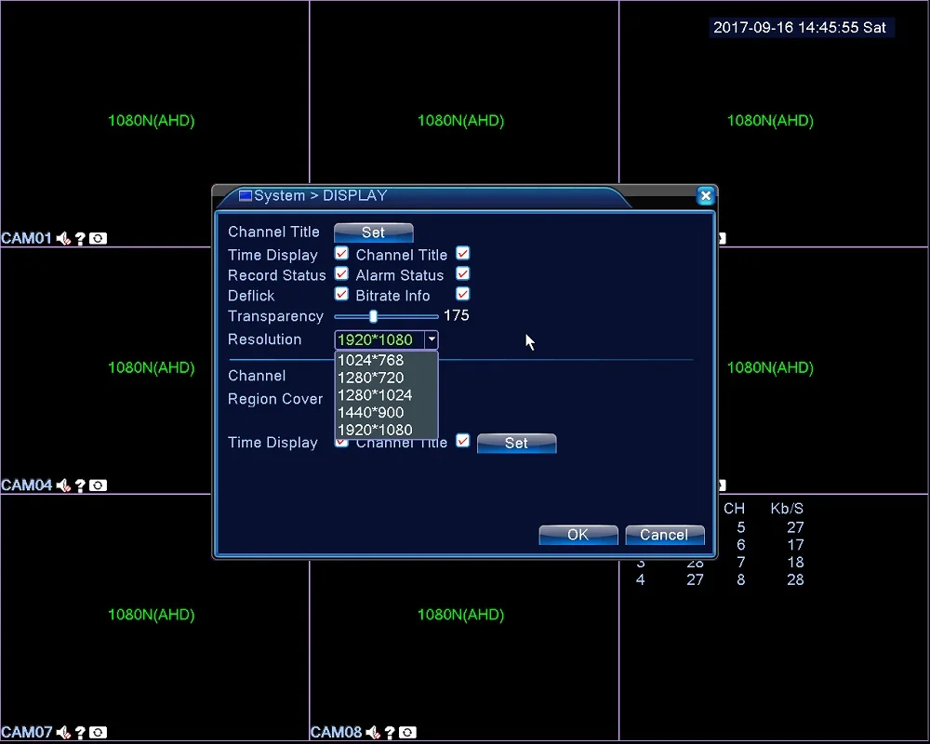Click the CAM01 muted audio icon
Screen dimensions: 930x744
tap(63, 238)
